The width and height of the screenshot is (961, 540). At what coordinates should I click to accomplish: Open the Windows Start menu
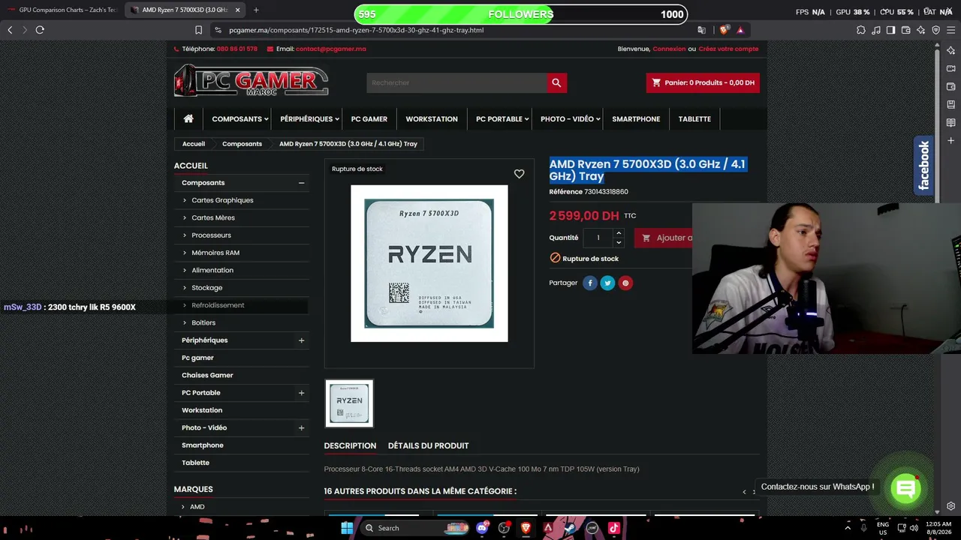(x=347, y=528)
